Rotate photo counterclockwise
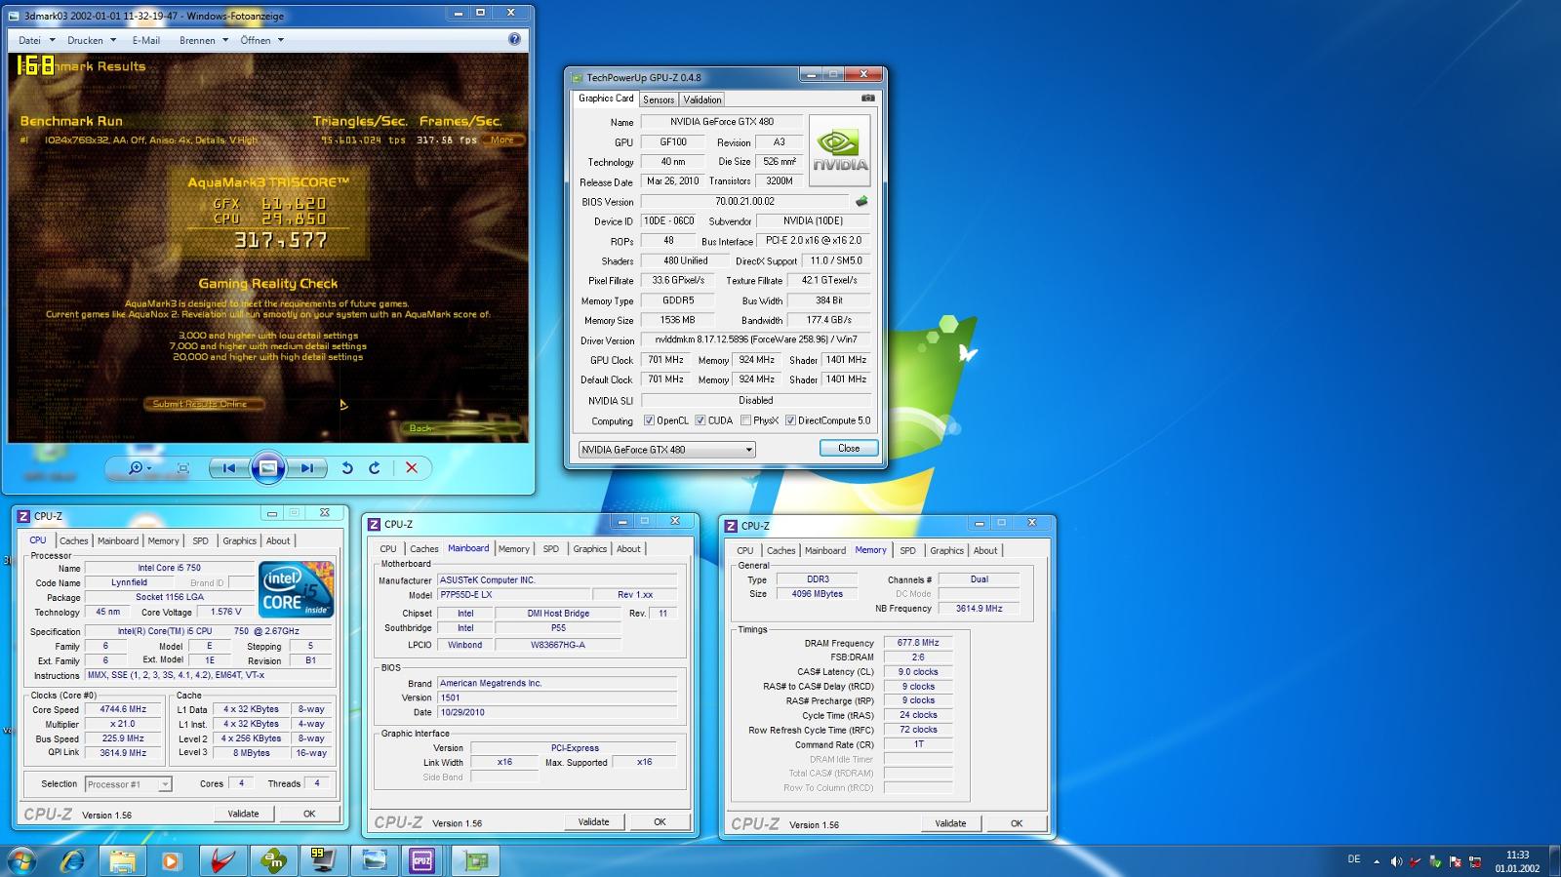 347,468
